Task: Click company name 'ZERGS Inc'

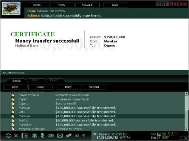Action: [119, 134]
